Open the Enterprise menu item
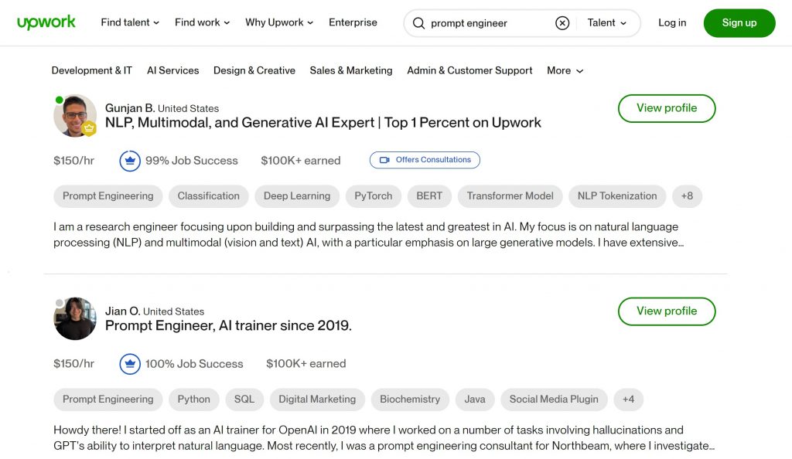 353,22
